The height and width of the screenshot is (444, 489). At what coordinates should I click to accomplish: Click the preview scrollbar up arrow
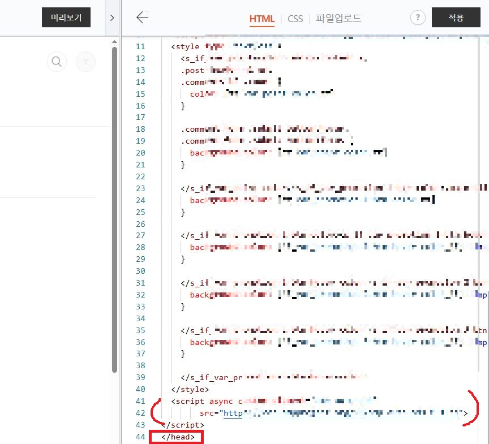pyautogui.click(x=114, y=41)
